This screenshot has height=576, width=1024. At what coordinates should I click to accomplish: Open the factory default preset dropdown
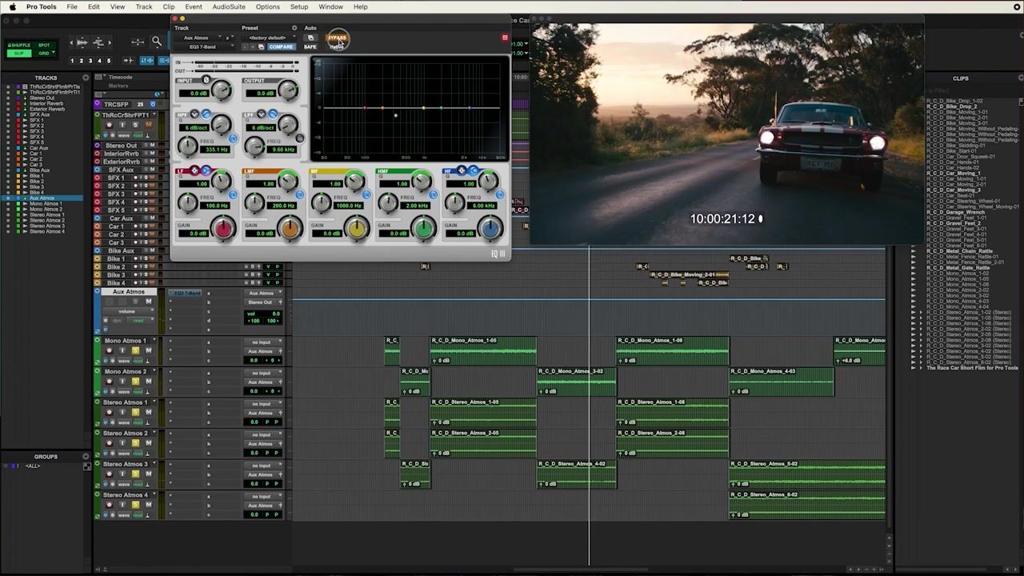tap(268, 38)
